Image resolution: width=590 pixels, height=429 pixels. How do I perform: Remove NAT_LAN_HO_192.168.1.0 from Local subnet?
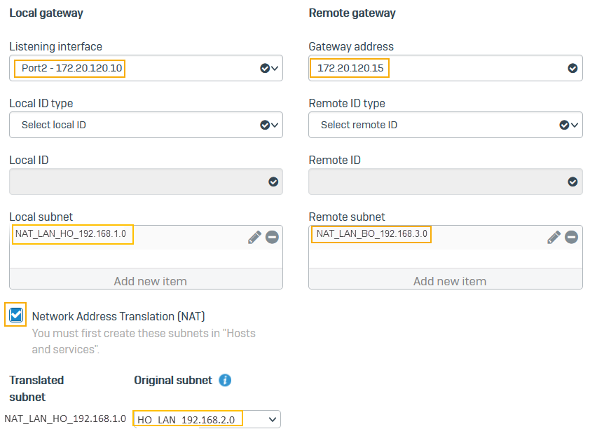tap(272, 237)
